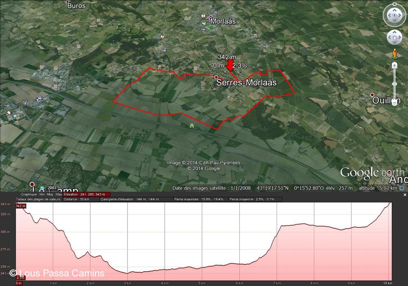The image size is (408, 286).
Task: Click the Serres-Morlaàs place marker
Action: pos(216,77)
